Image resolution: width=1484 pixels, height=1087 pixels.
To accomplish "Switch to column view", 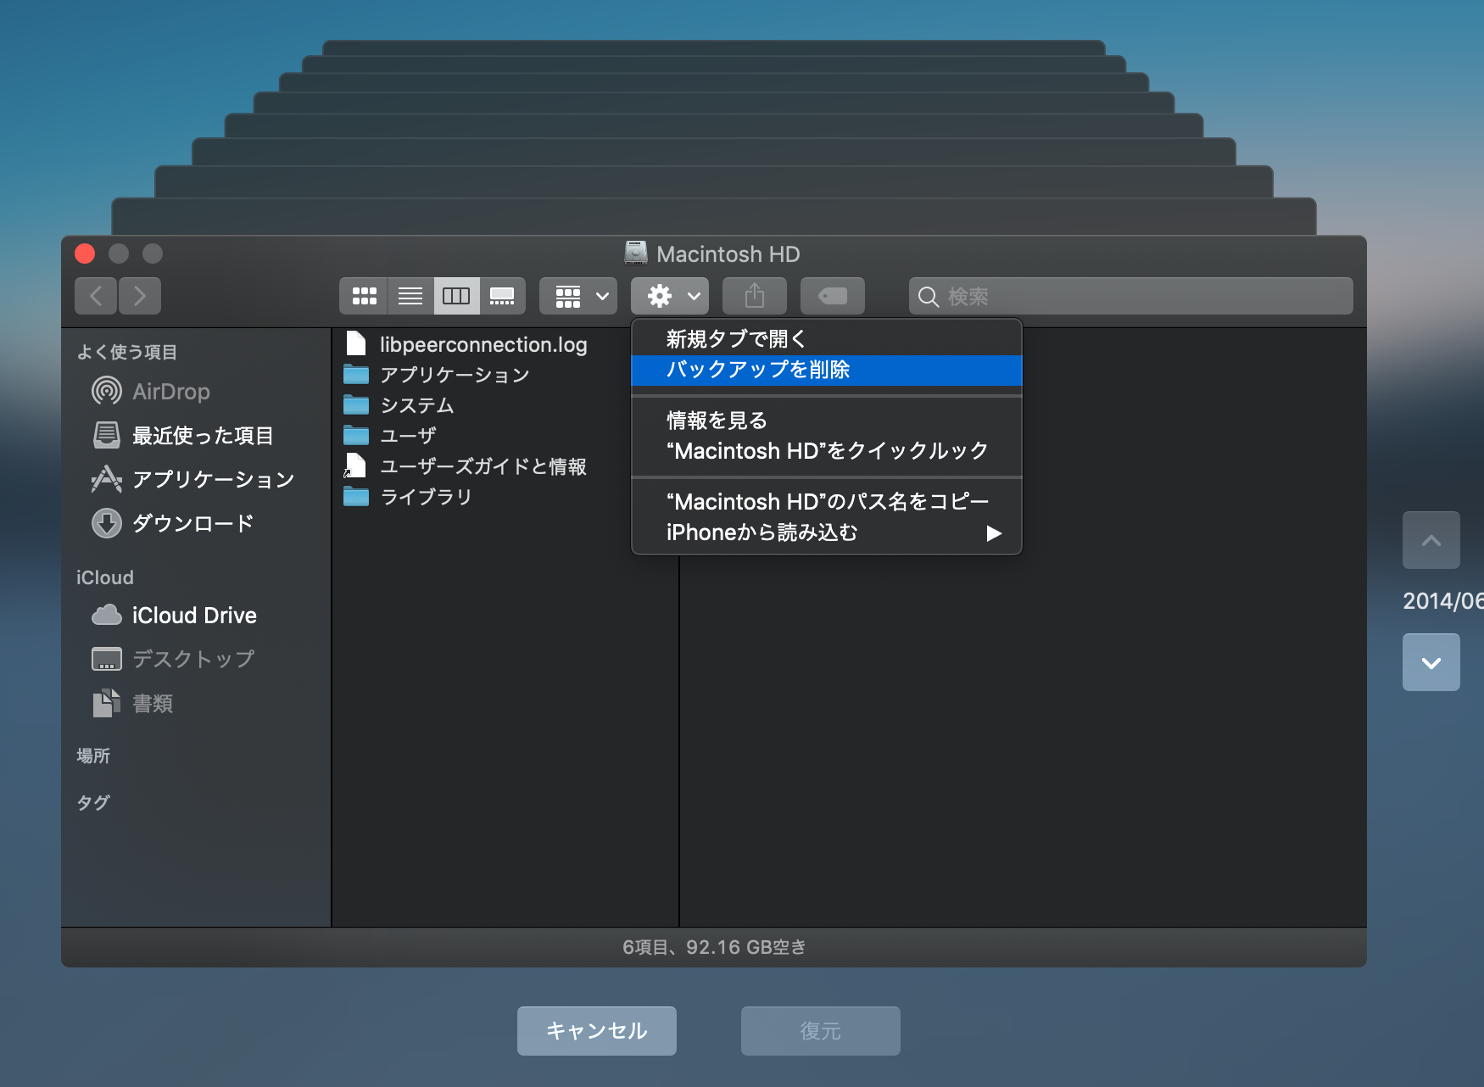I will pyautogui.click(x=456, y=296).
